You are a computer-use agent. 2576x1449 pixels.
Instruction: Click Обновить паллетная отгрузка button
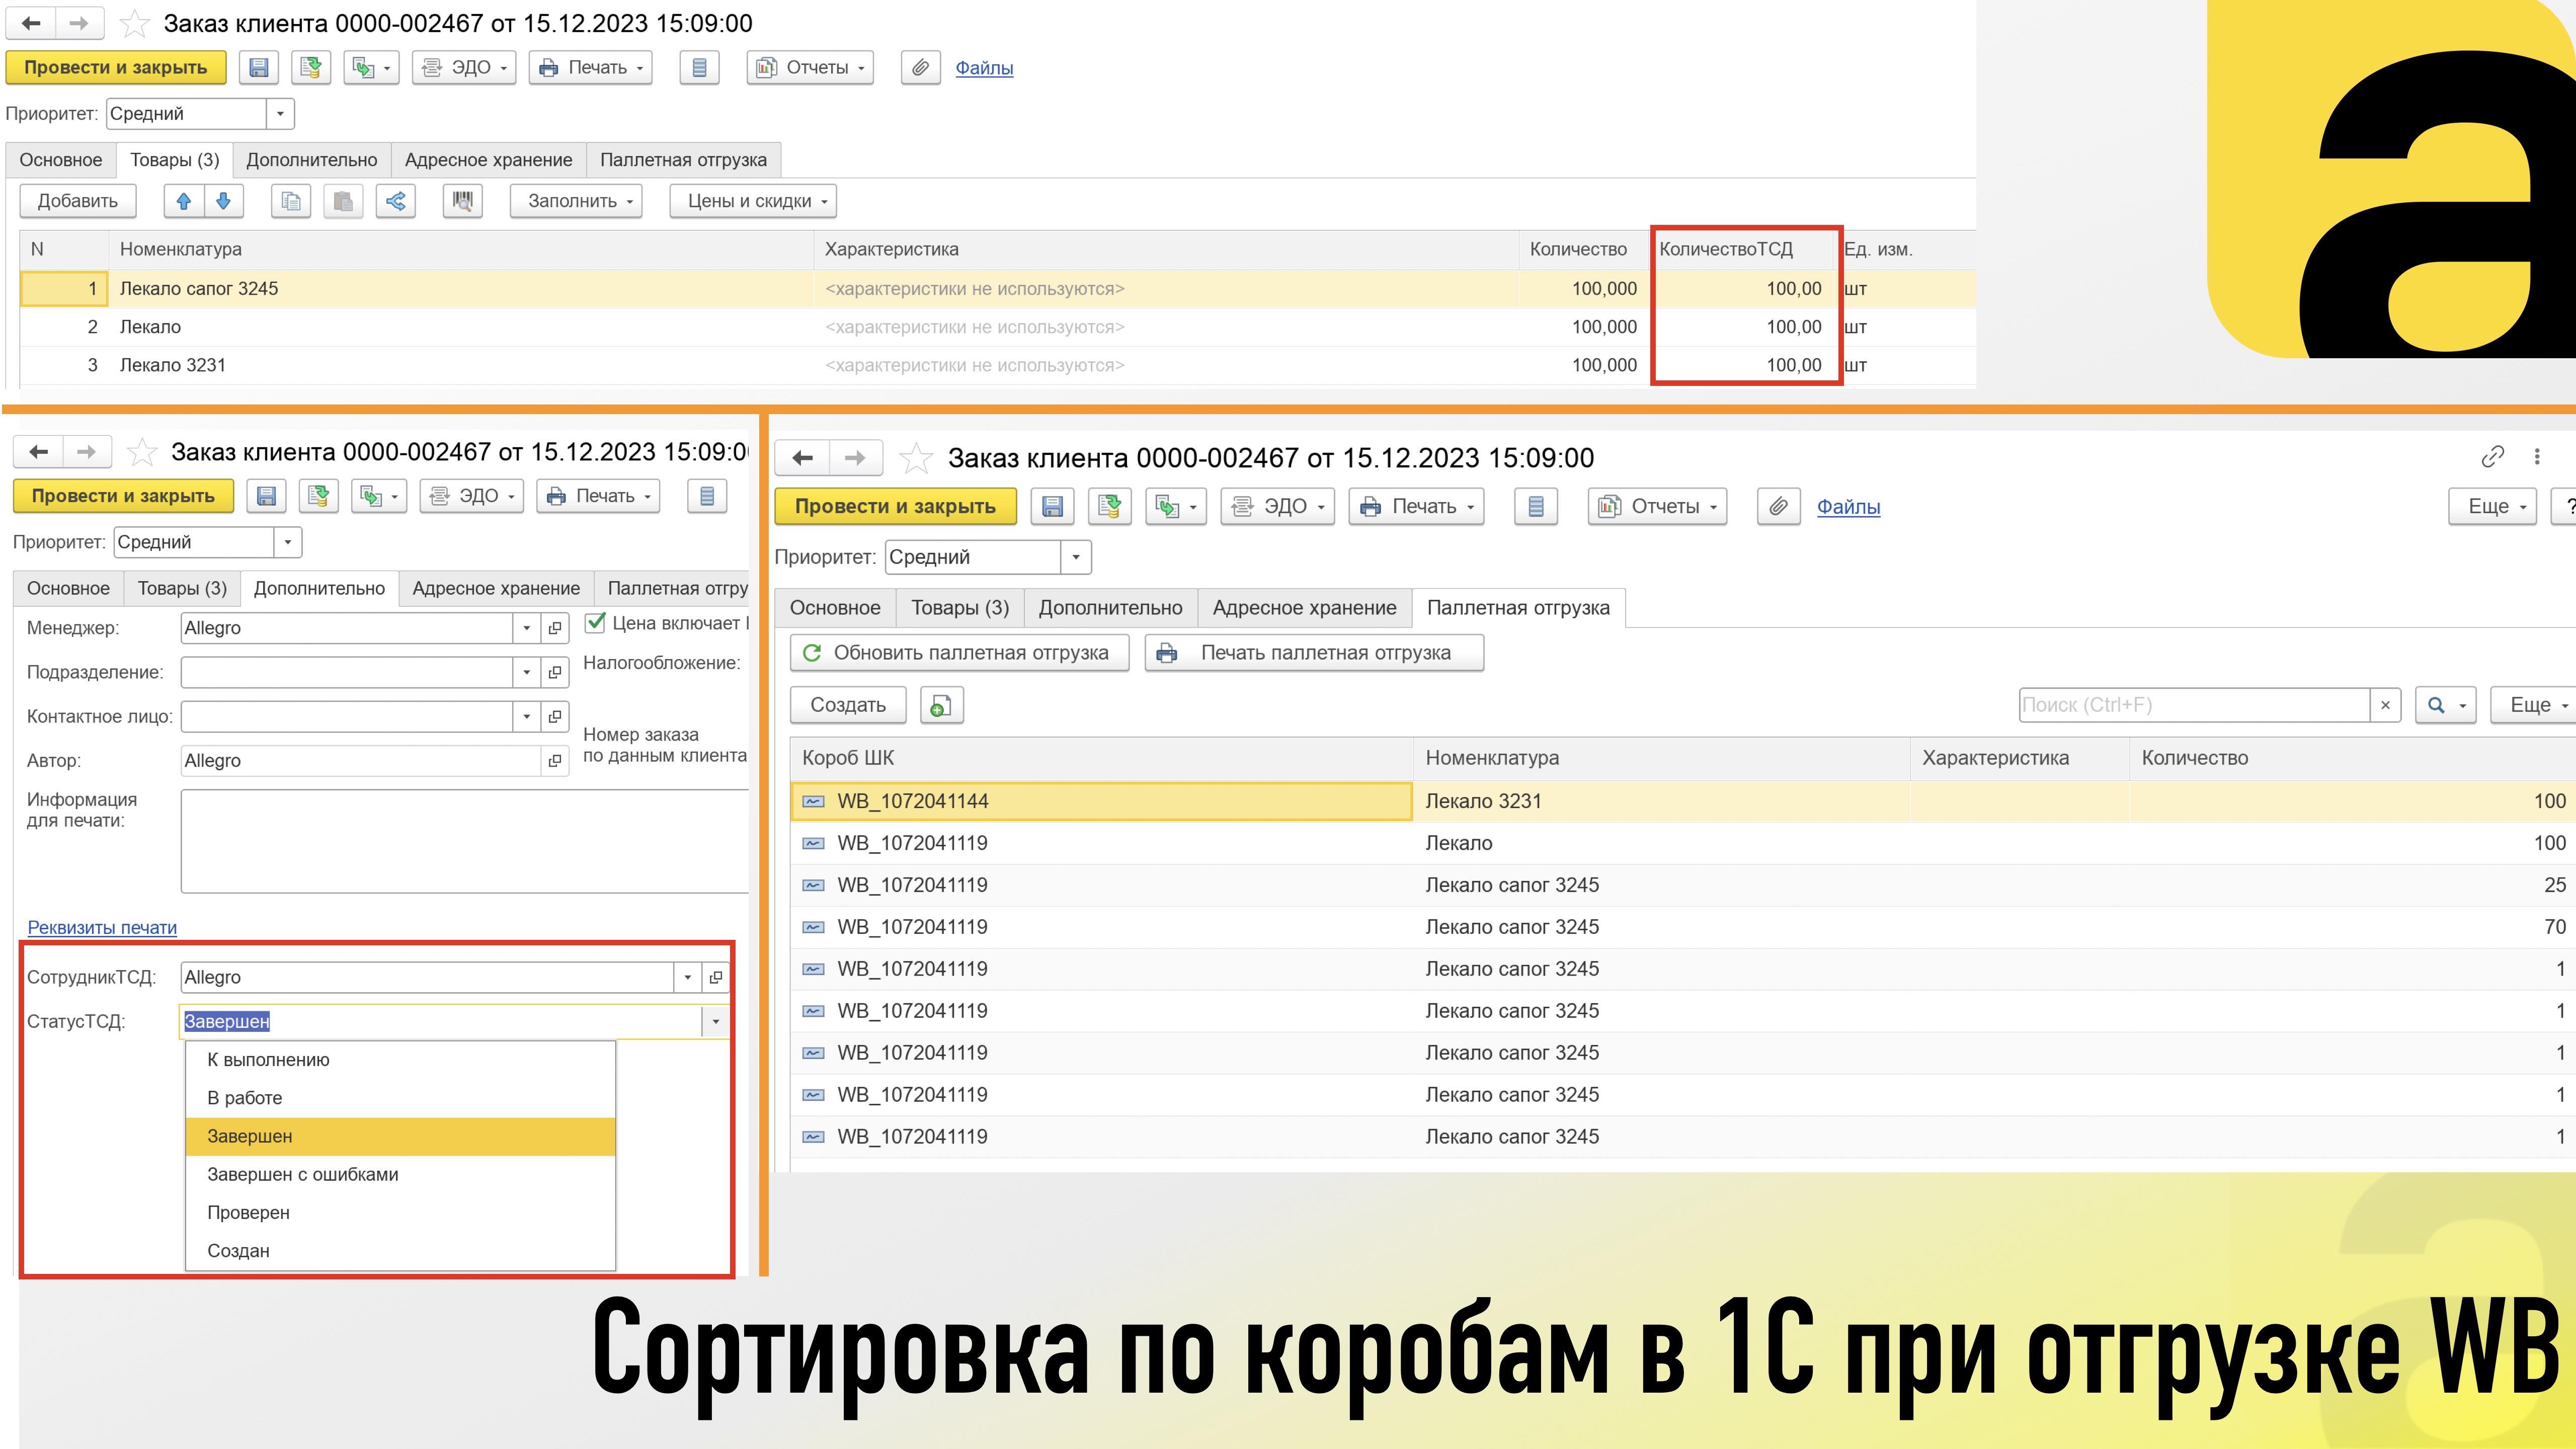pos(959,653)
